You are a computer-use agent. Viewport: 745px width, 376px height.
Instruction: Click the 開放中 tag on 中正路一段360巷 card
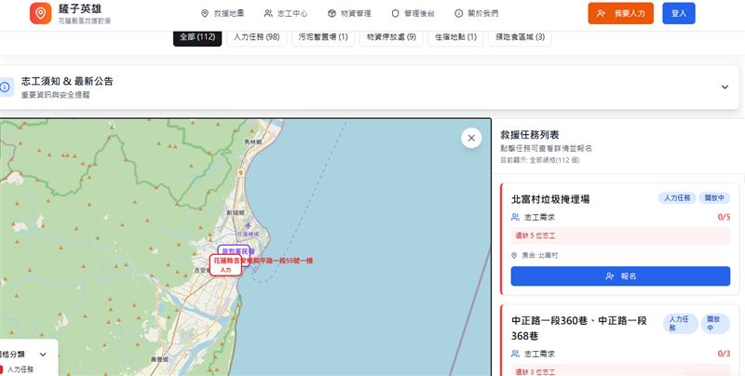(x=714, y=323)
